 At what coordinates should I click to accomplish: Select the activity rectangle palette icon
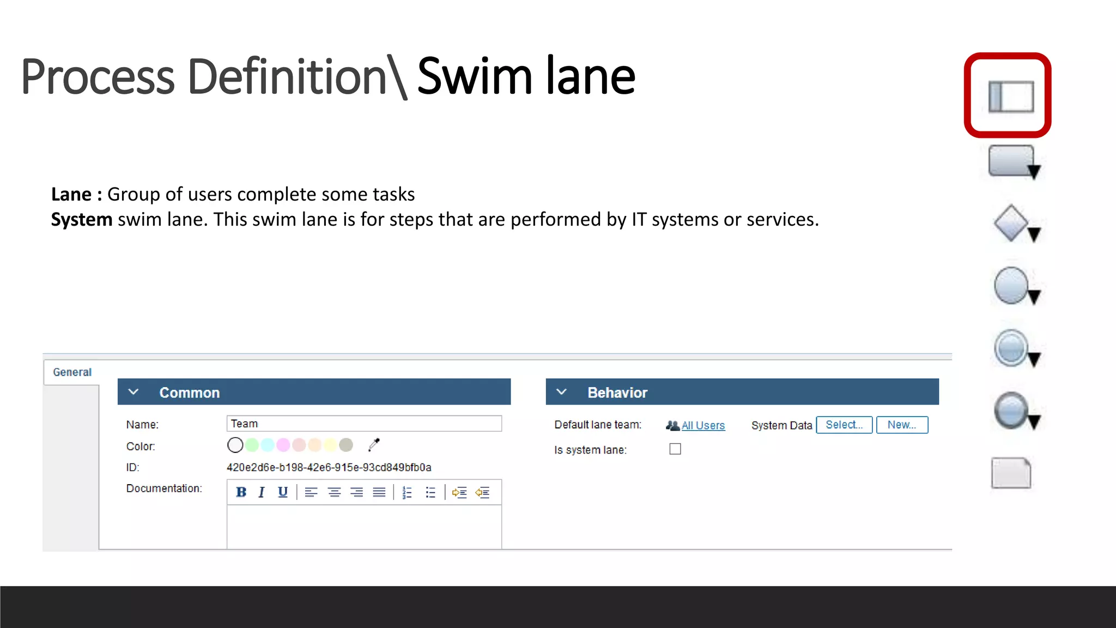click(1011, 160)
